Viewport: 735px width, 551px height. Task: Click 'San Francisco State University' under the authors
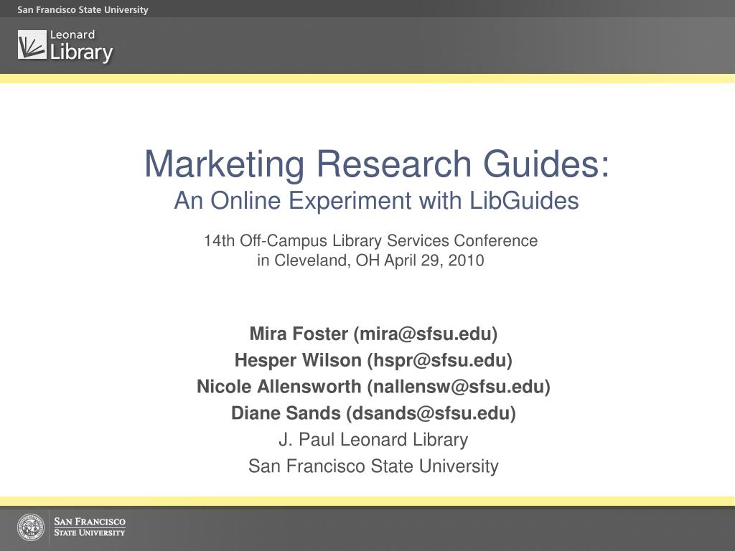tap(373, 466)
